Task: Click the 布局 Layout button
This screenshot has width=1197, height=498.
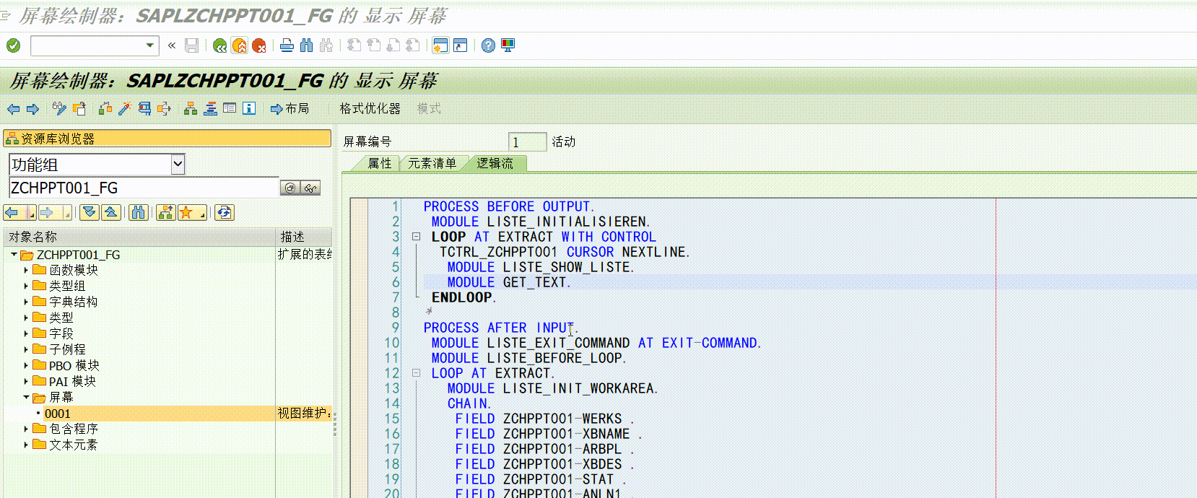Action: pos(290,109)
